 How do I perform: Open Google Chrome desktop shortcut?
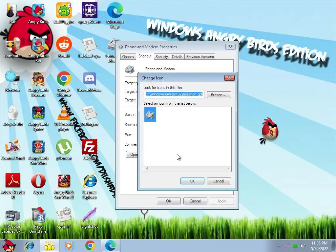click(x=64, y=84)
